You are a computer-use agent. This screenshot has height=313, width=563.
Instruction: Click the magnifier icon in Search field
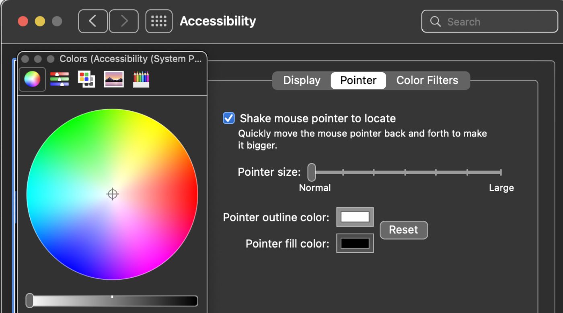(436, 22)
